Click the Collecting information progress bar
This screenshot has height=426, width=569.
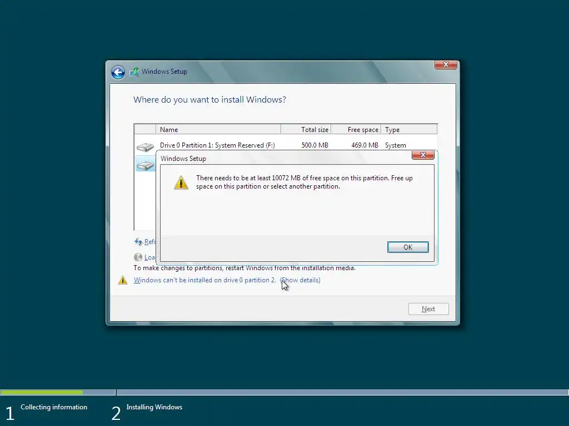pos(58,392)
